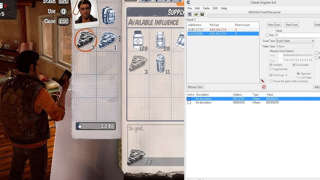Select the Alignment radio button
The height and width of the screenshot is (180, 320).
[x=298, y=74]
